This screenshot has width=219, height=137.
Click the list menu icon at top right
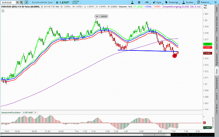216,2
